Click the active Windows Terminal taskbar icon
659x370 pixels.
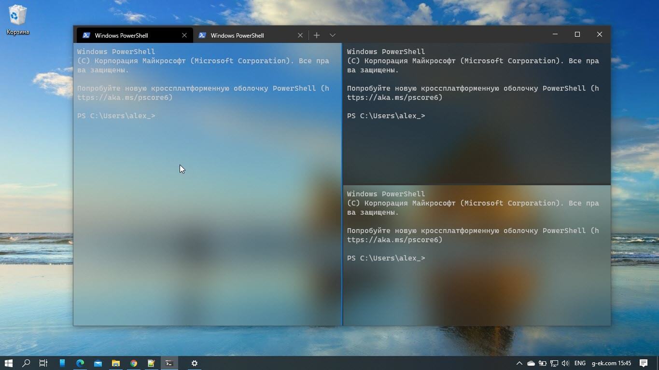tap(169, 363)
